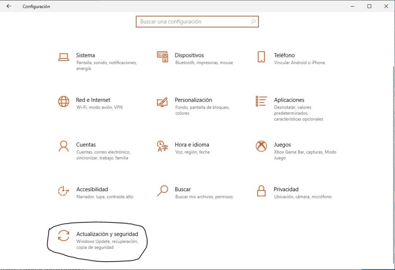Close the Configuración window
This screenshot has height=270, width=395.
pyautogui.click(x=386, y=6)
